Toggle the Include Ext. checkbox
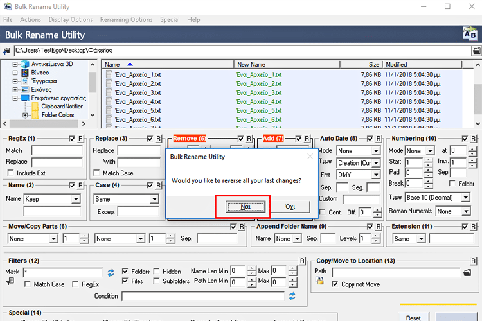Viewport: 482px width, 321px height. click(11, 173)
